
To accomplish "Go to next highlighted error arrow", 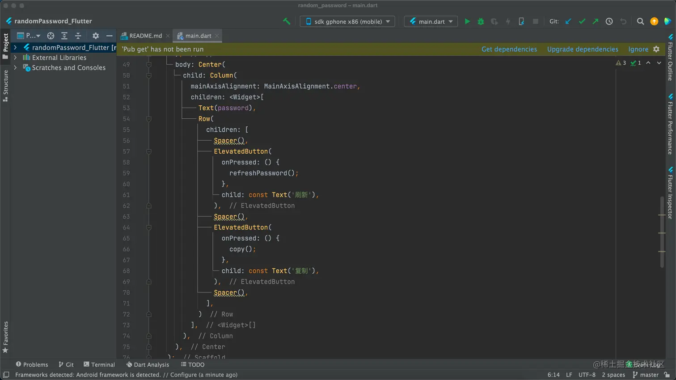I will point(659,63).
